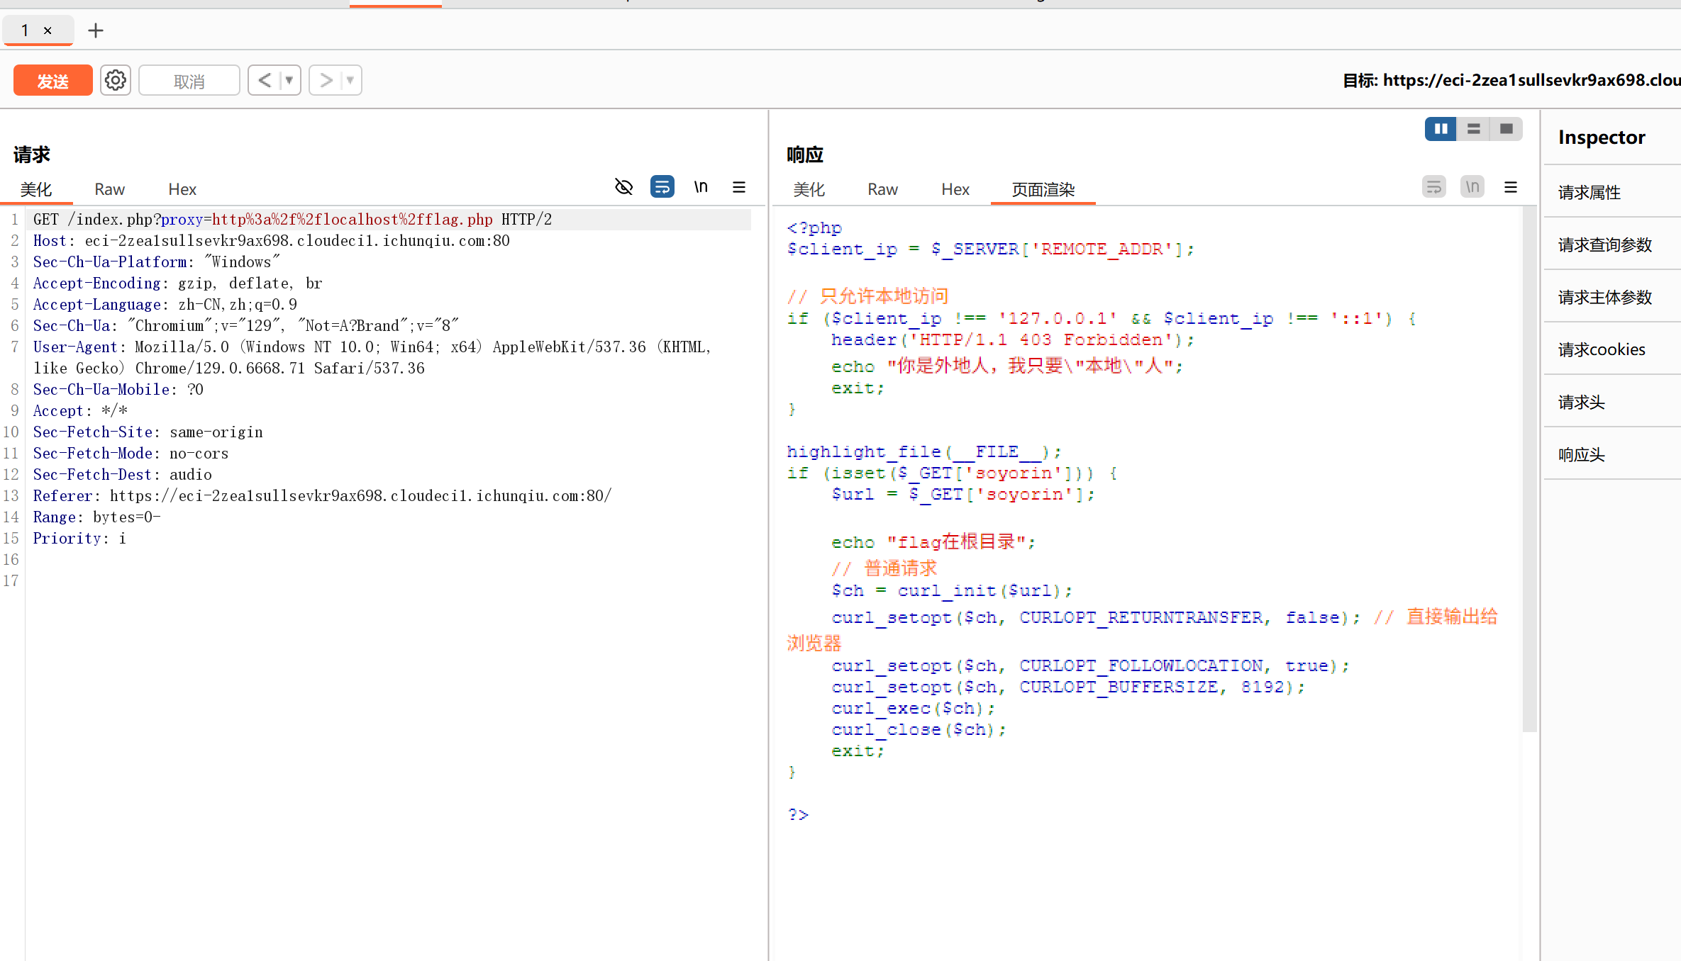Toggle \n non-printable characters in request
This screenshot has height=961, width=1681.
coord(701,187)
